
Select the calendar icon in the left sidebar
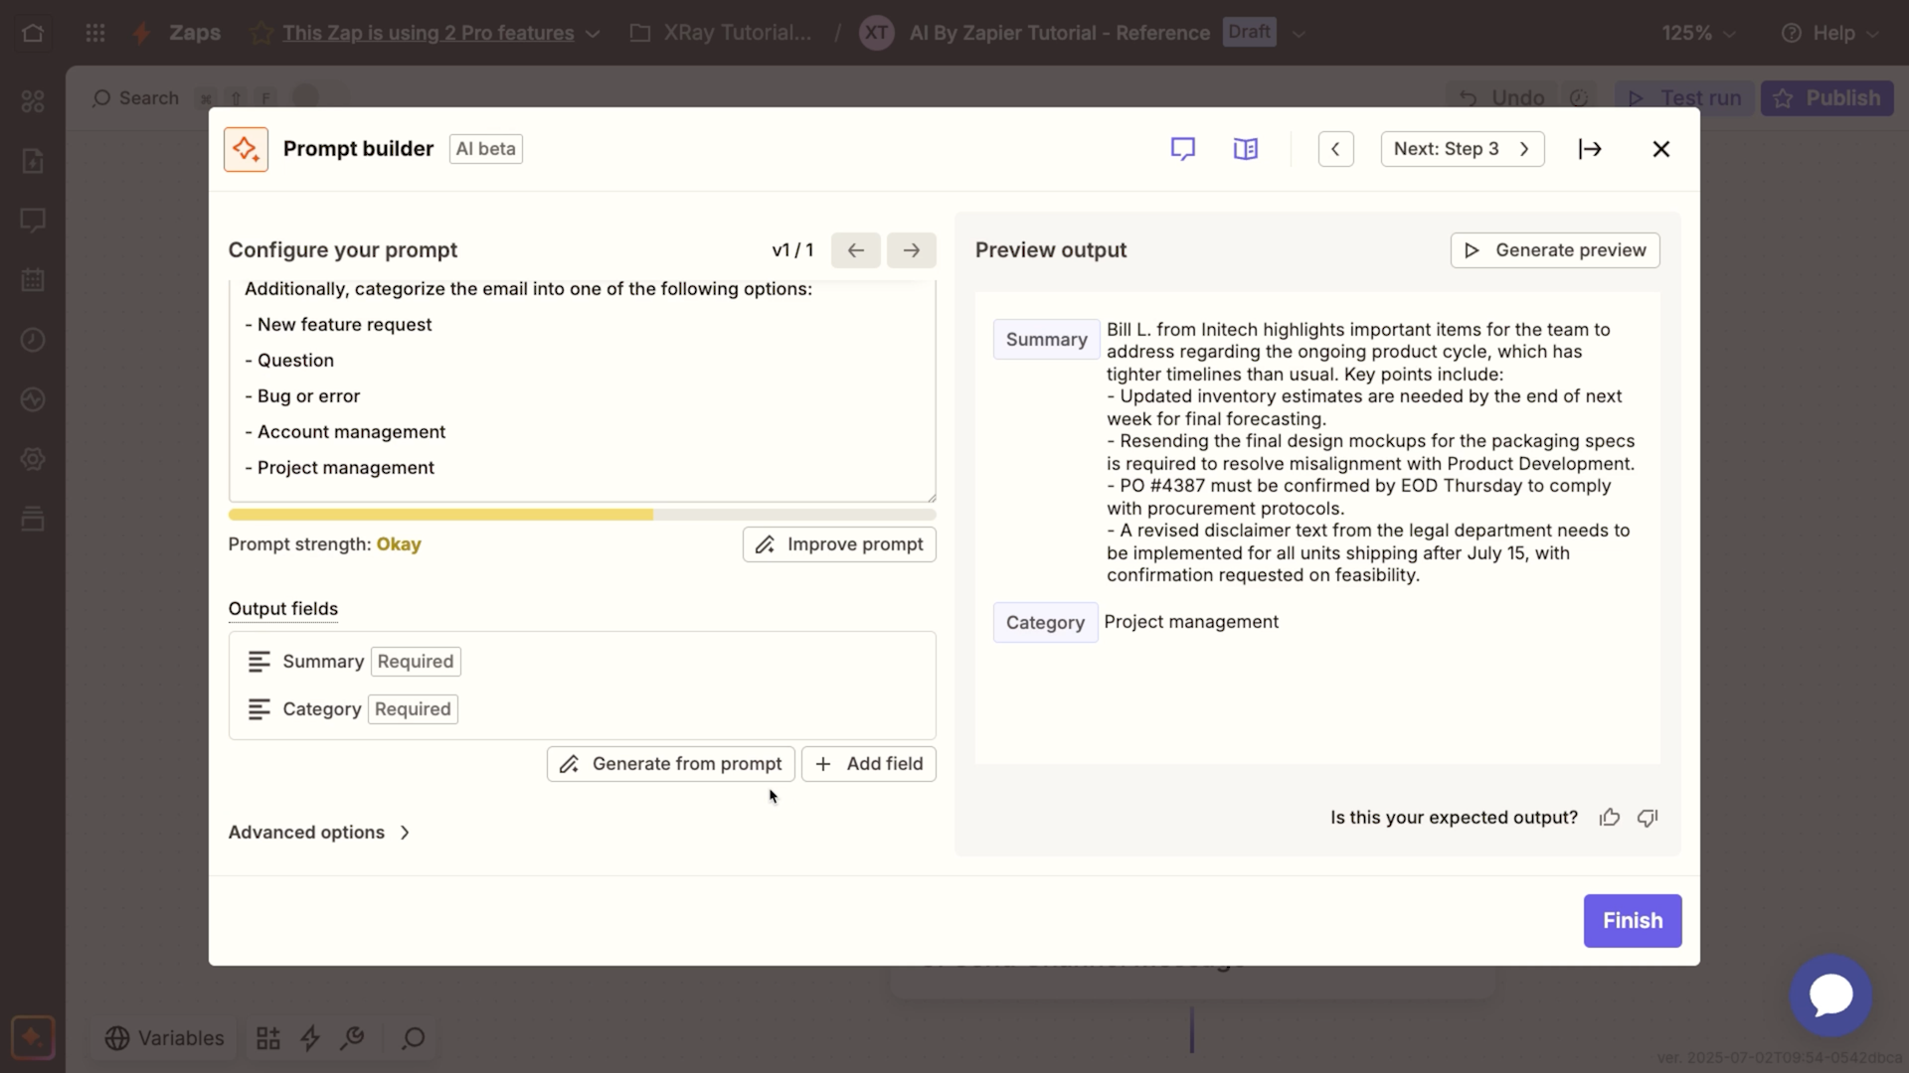pyautogui.click(x=33, y=279)
